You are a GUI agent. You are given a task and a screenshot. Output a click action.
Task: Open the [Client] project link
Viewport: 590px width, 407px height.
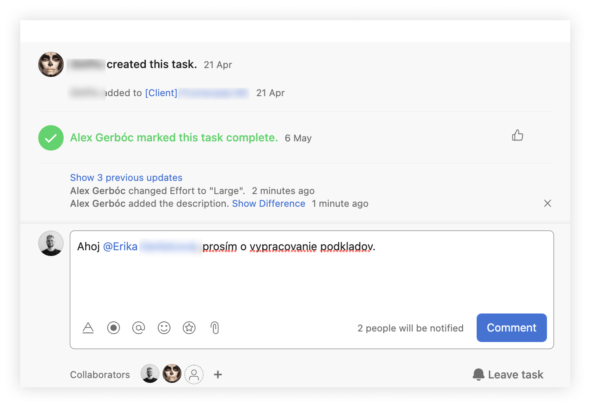click(161, 93)
